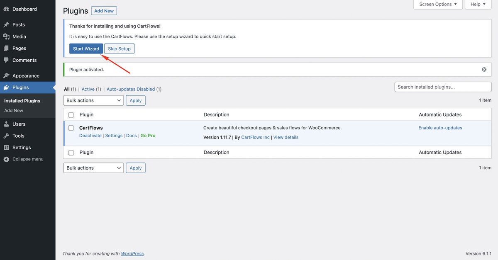498x260 pixels.
Task: Deactivate the CartFlows plugin
Action: tap(90, 136)
